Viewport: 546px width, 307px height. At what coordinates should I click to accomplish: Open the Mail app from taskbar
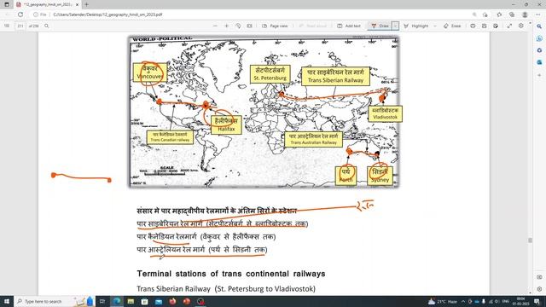(159, 301)
